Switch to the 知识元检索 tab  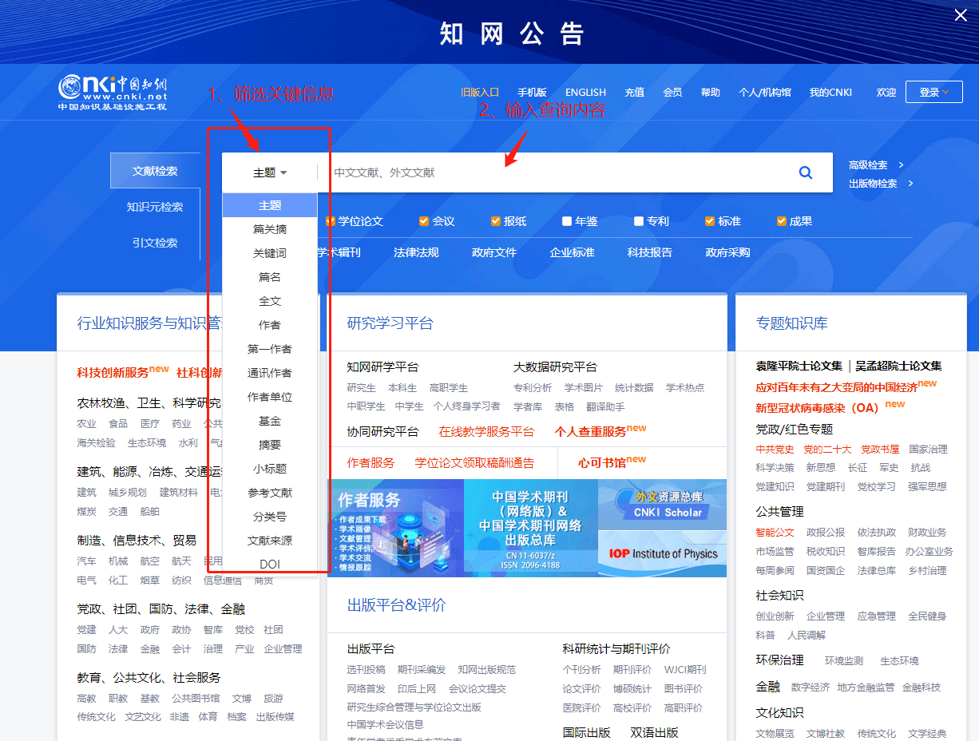tap(155, 207)
